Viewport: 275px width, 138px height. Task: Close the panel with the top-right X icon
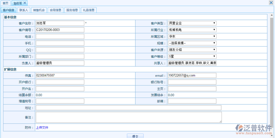click(271, 3)
